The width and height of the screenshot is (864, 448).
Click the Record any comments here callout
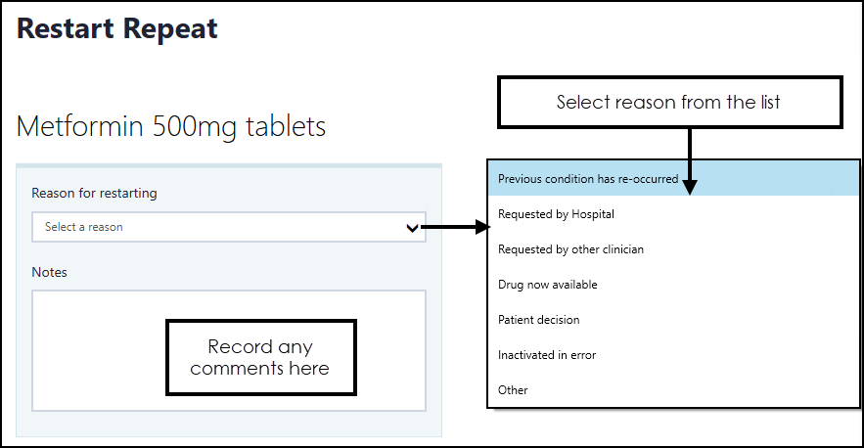(259, 358)
